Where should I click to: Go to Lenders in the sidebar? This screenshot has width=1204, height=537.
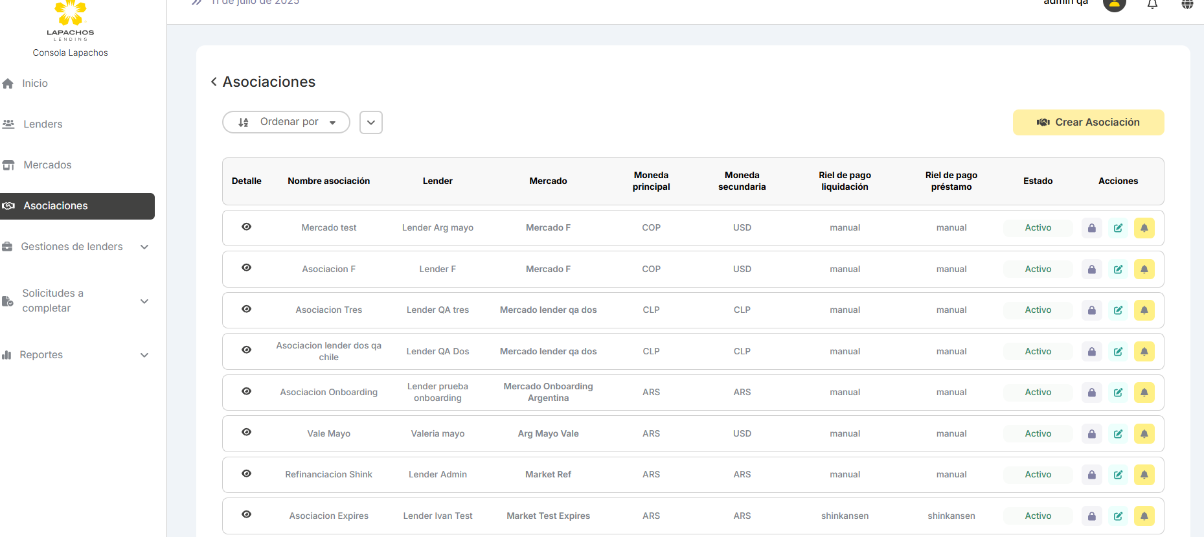[x=43, y=124]
